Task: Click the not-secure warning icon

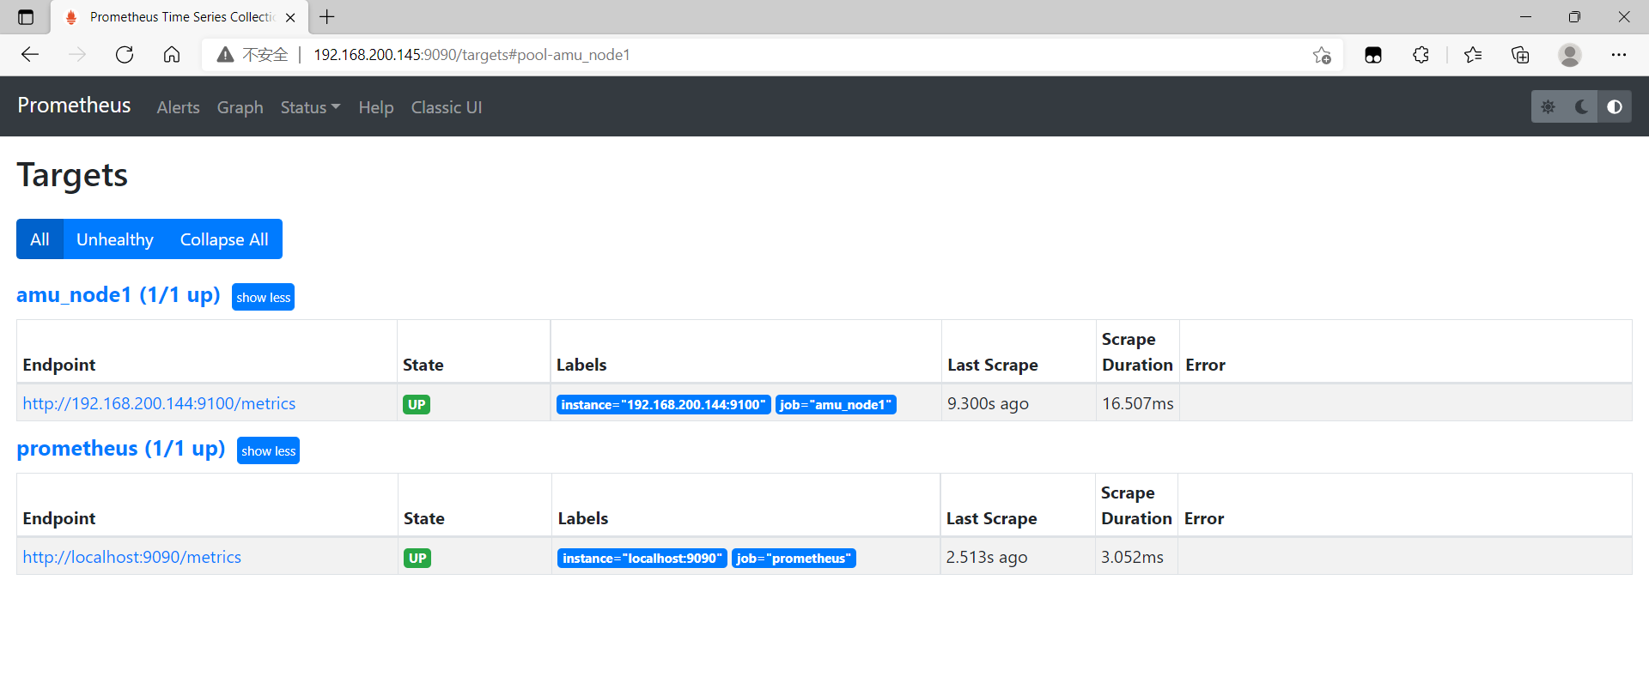Action: tap(225, 55)
